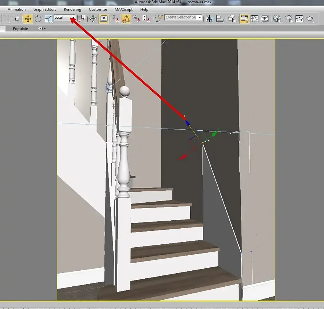324x309 pixels.
Task: Click the green Y-axis arrow of the gizmo
Action: pos(215,134)
